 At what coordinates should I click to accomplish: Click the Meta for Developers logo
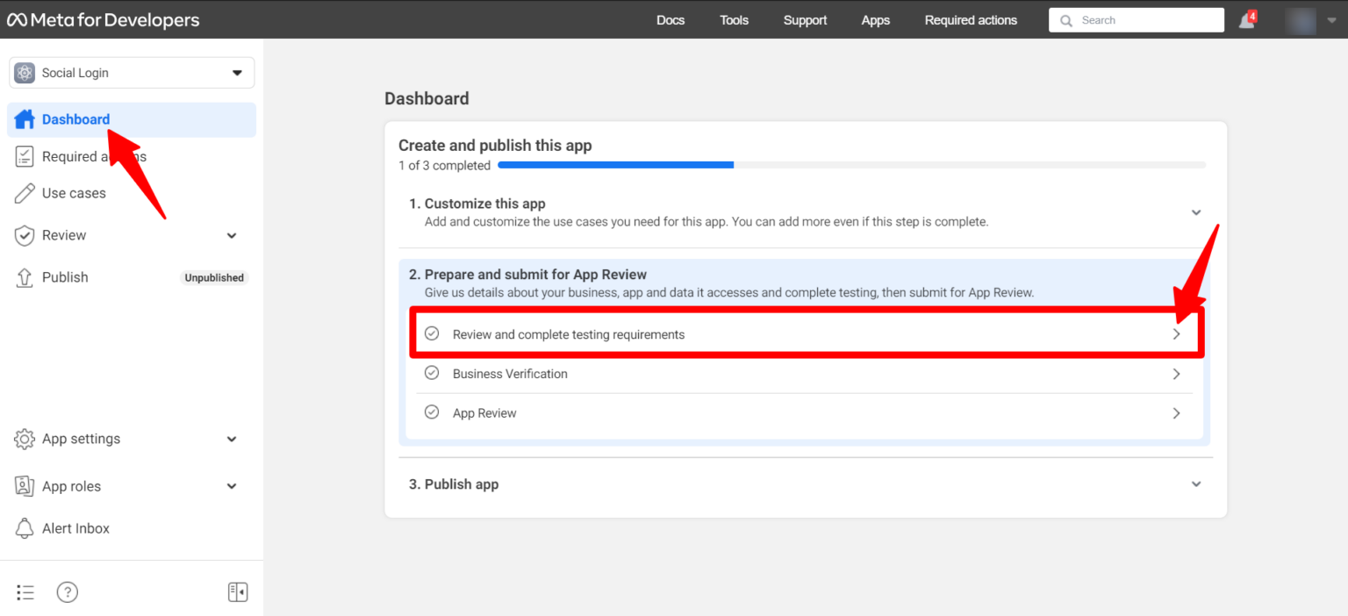(x=103, y=19)
